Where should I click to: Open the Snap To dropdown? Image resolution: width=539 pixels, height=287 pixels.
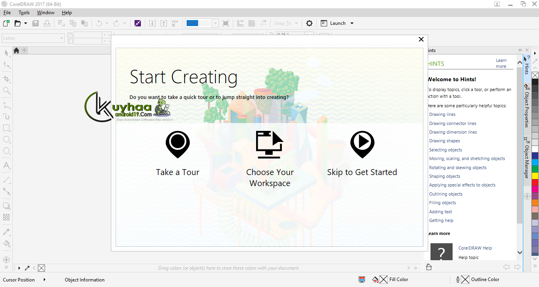pyautogui.click(x=286, y=23)
